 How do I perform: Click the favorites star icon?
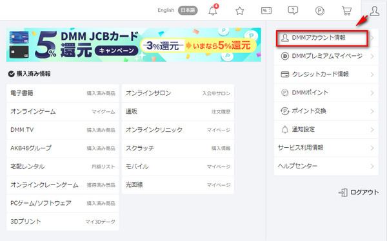(x=240, y=10)
